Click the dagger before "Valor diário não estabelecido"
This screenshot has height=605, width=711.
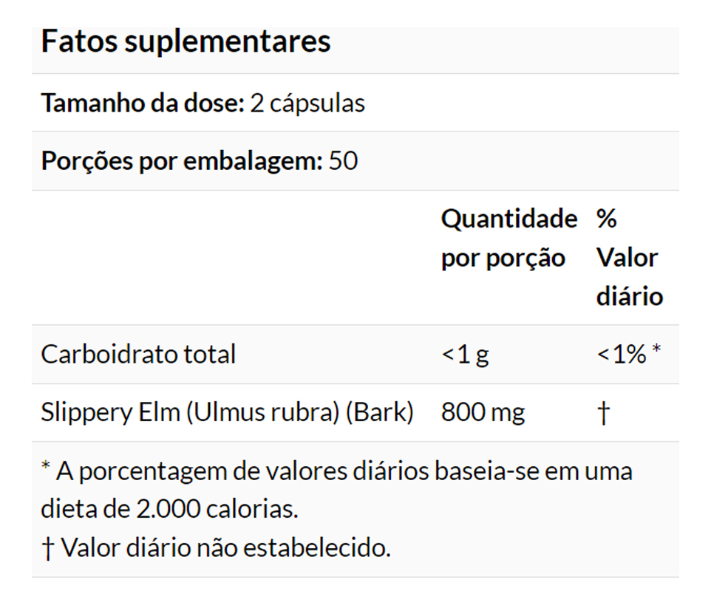pos(47,548)
